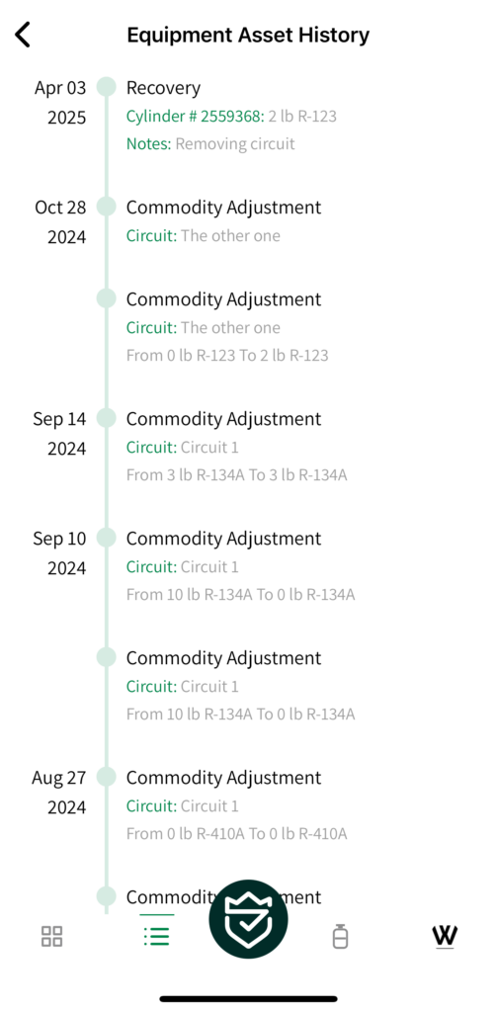Tap the W logo tab icon
Image resolution: width=497 pixels, height=1012 pixels.
click(x=445, y=936)
